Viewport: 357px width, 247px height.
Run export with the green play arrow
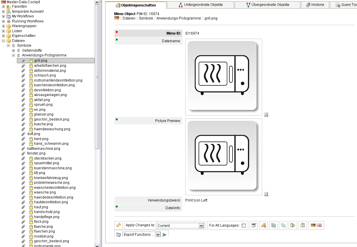[x=165, y=235]
